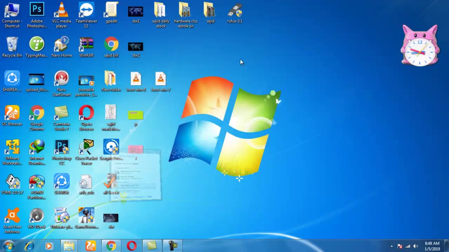The height and width of the screenshot is (252, 449).
Task: Select the adb_usb desktop file
Action: click(x=86, y=184)
